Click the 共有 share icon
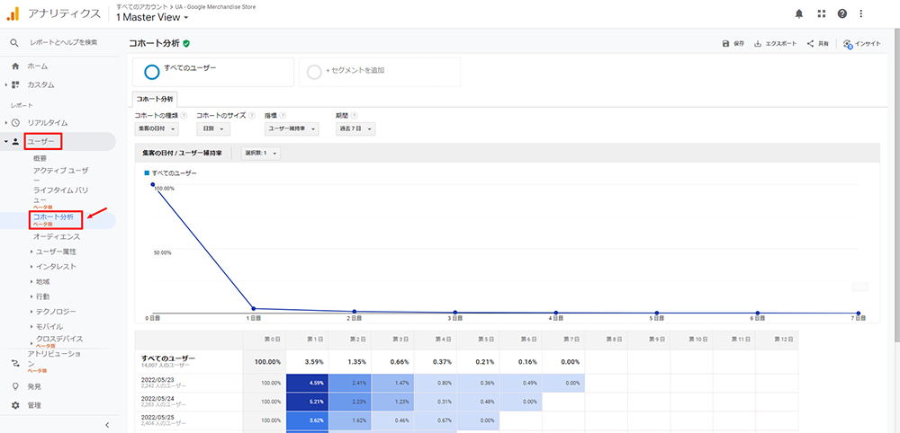 pyautogui.click(x=811, y=43)
